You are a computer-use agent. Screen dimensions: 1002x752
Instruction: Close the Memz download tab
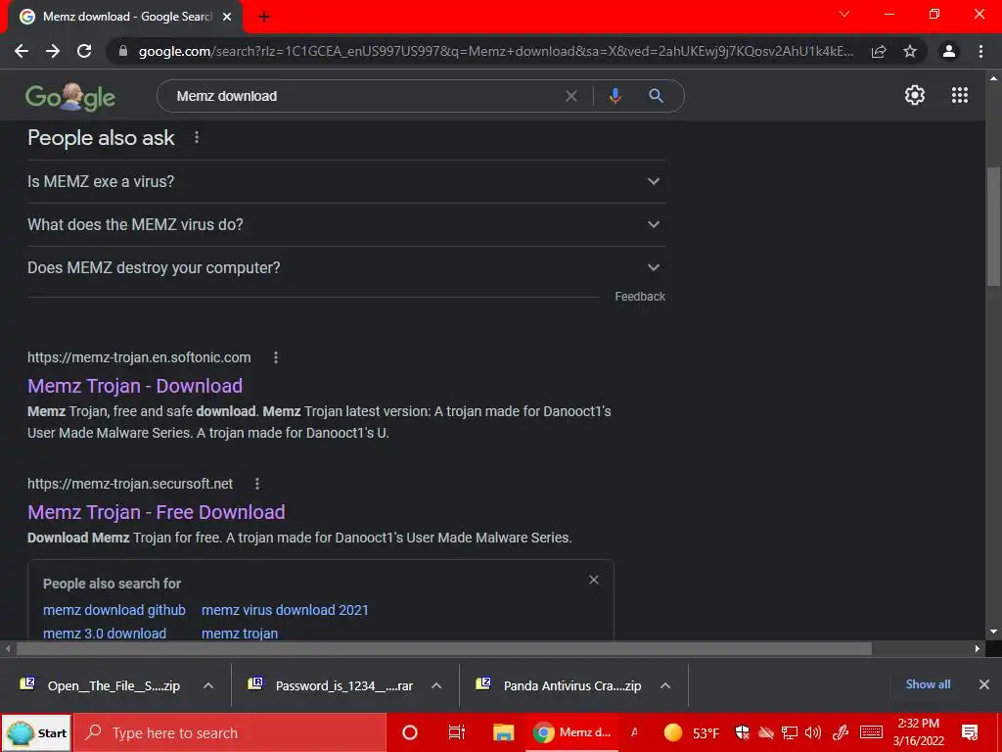click(227, 17)
